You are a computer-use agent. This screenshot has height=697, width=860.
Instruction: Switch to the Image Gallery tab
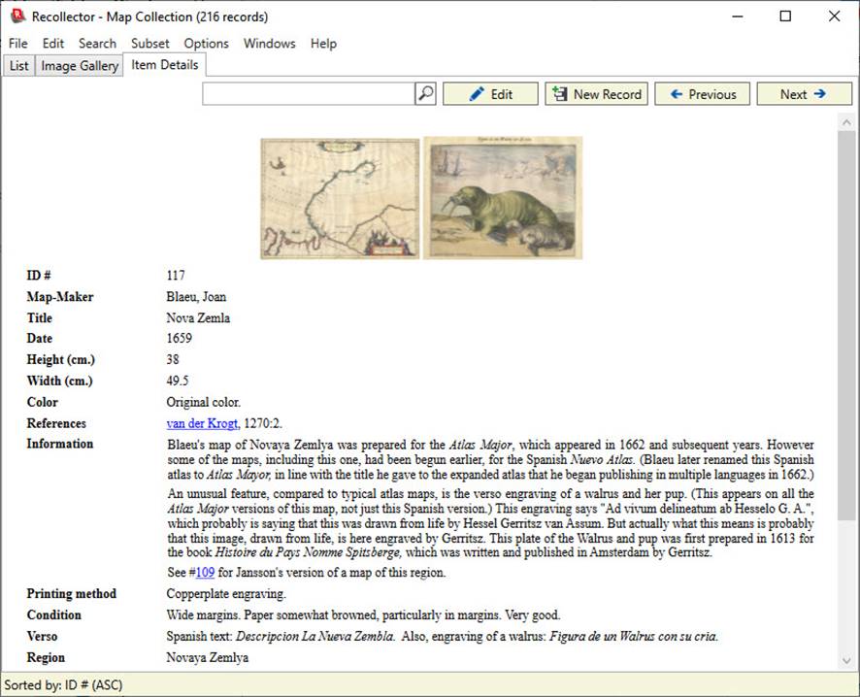[79, 65]
